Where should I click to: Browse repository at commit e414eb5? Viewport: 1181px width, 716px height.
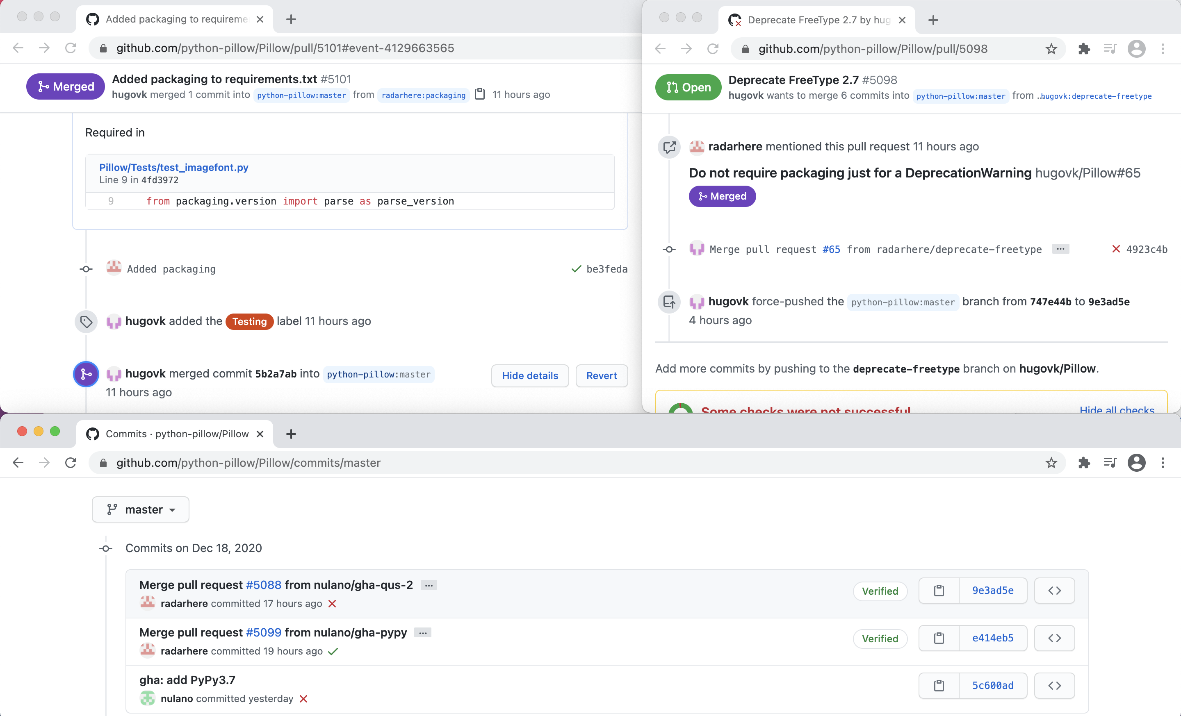pyautogui.click(x=1054, y=638)
